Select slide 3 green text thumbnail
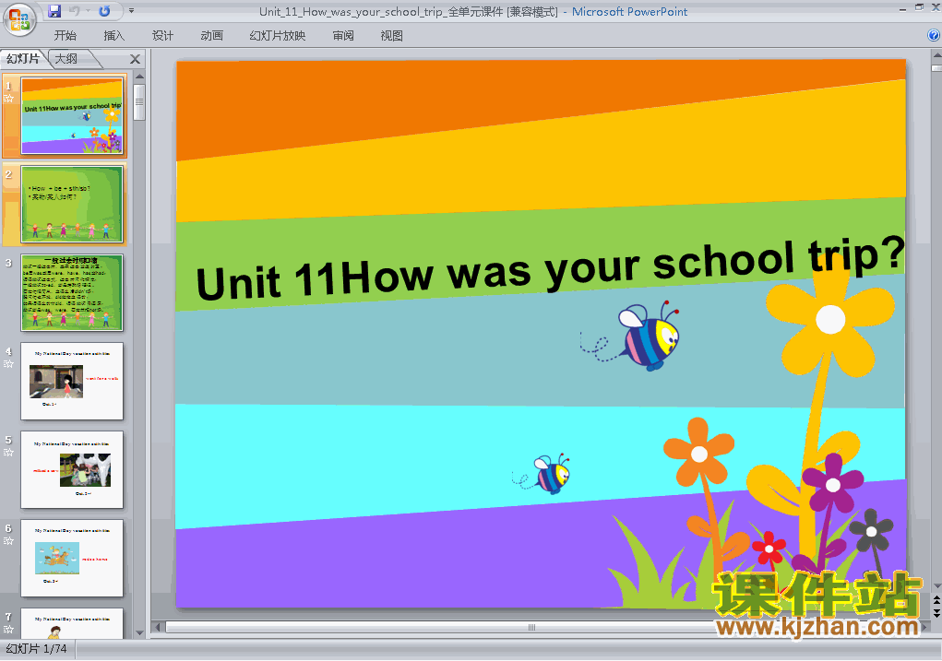Image resolution: width=942 pixels, height=661 pixels. pos(71,292)
